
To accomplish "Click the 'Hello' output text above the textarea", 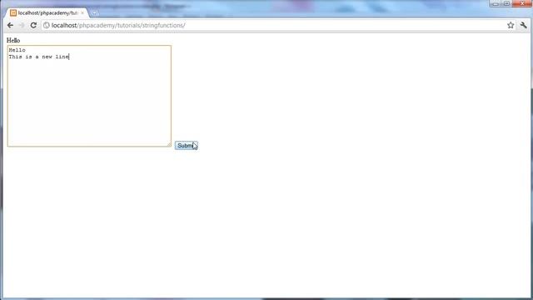I will click(x=13, y=41).
